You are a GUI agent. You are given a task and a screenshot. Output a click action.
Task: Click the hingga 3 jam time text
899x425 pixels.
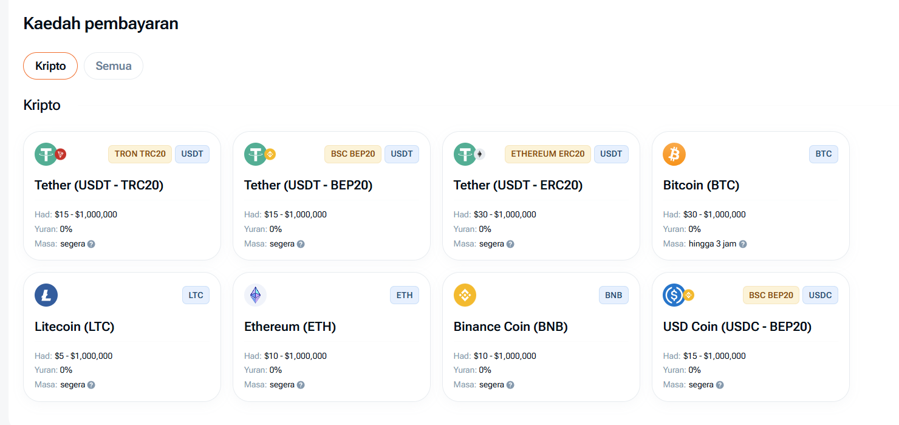coord(712,244)
